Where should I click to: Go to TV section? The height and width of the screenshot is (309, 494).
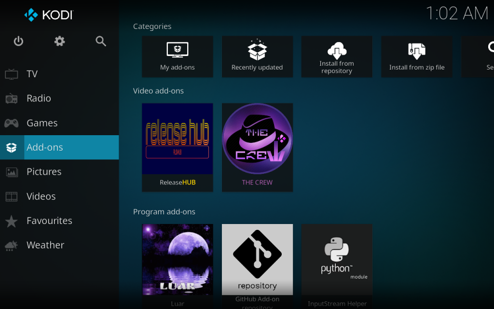click(32, 74)
